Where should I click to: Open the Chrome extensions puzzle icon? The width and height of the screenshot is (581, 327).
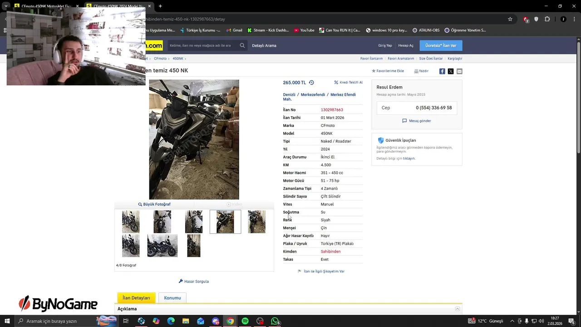(547, 19)
